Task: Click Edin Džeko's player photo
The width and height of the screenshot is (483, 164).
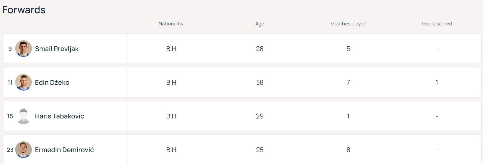Action: click(x=23, y=82)
